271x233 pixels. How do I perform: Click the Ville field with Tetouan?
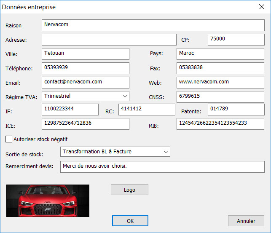tap(86, 54)
